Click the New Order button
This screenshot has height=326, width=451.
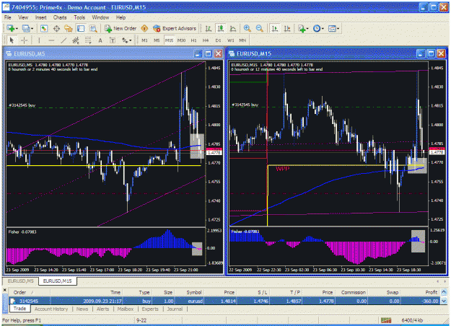point(121,28)
